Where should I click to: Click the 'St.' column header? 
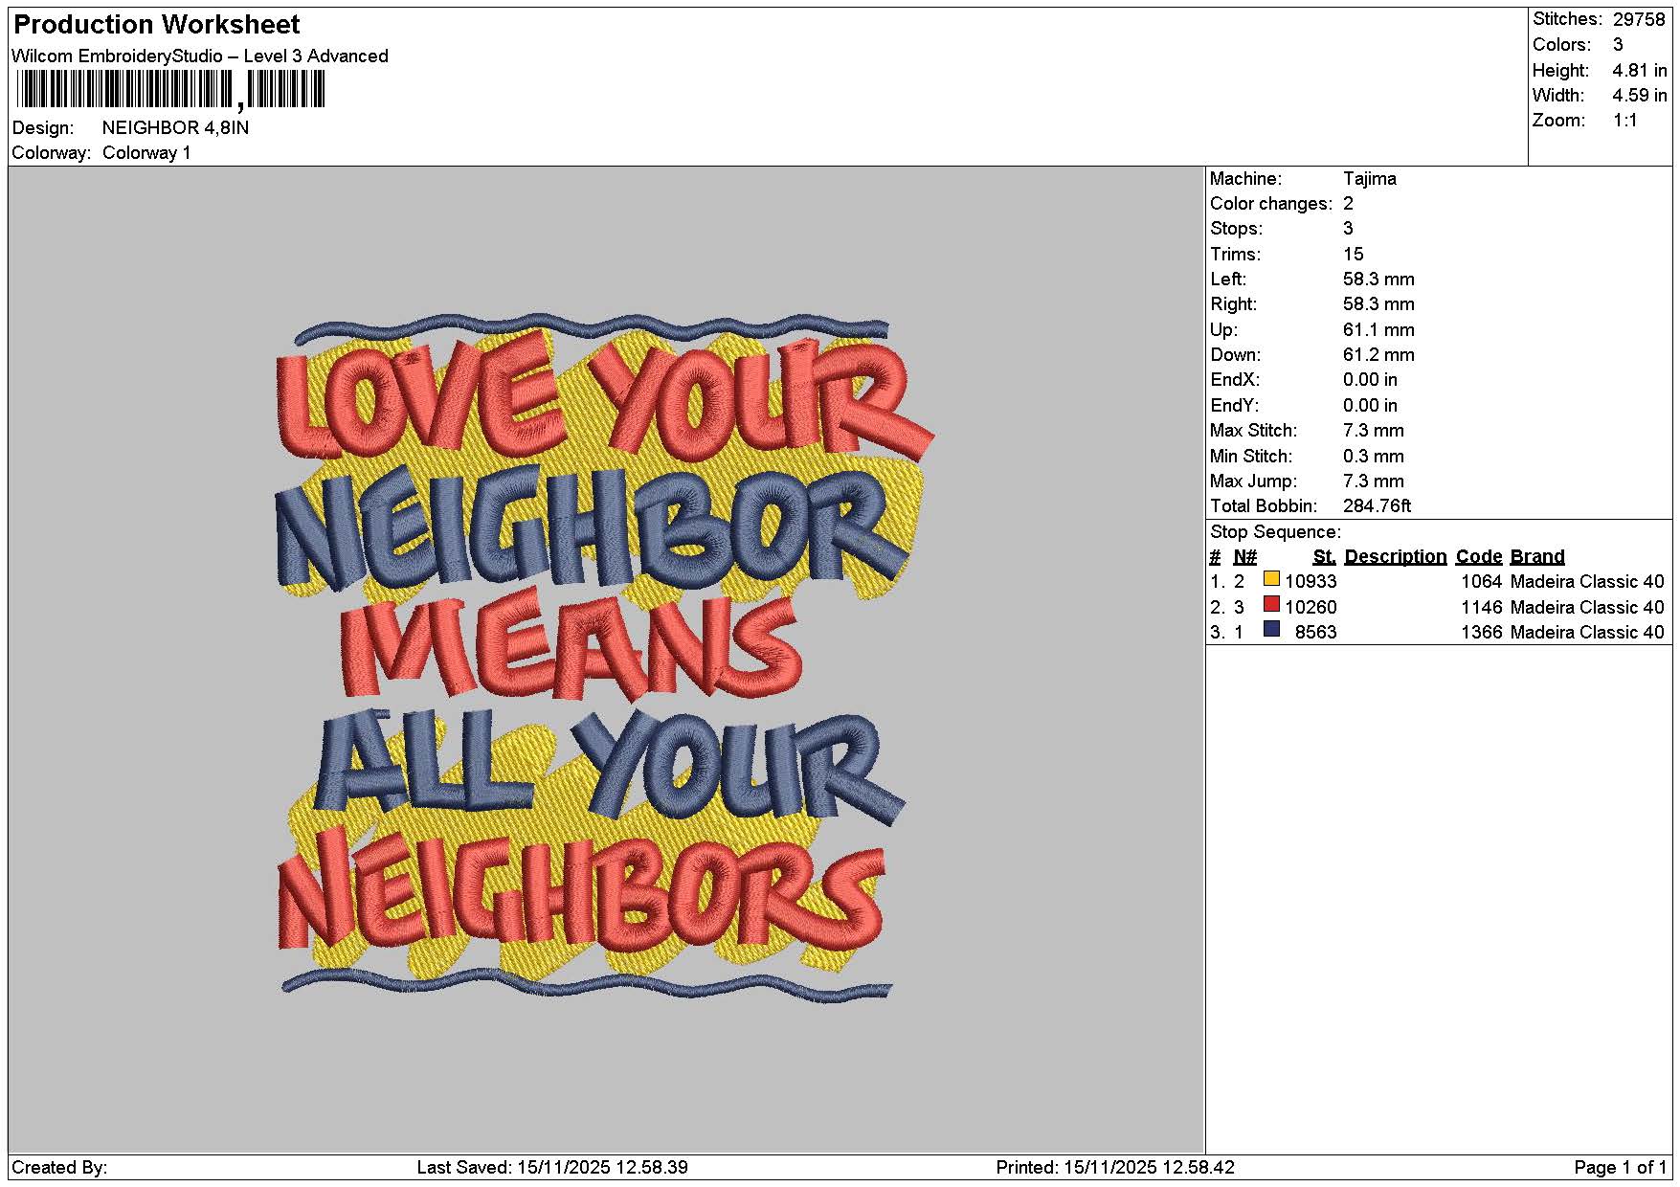[1324, 557]
